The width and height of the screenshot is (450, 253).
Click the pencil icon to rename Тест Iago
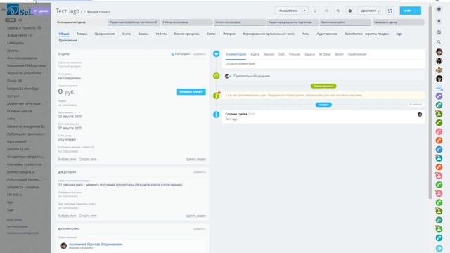click(x=82, y=12)
